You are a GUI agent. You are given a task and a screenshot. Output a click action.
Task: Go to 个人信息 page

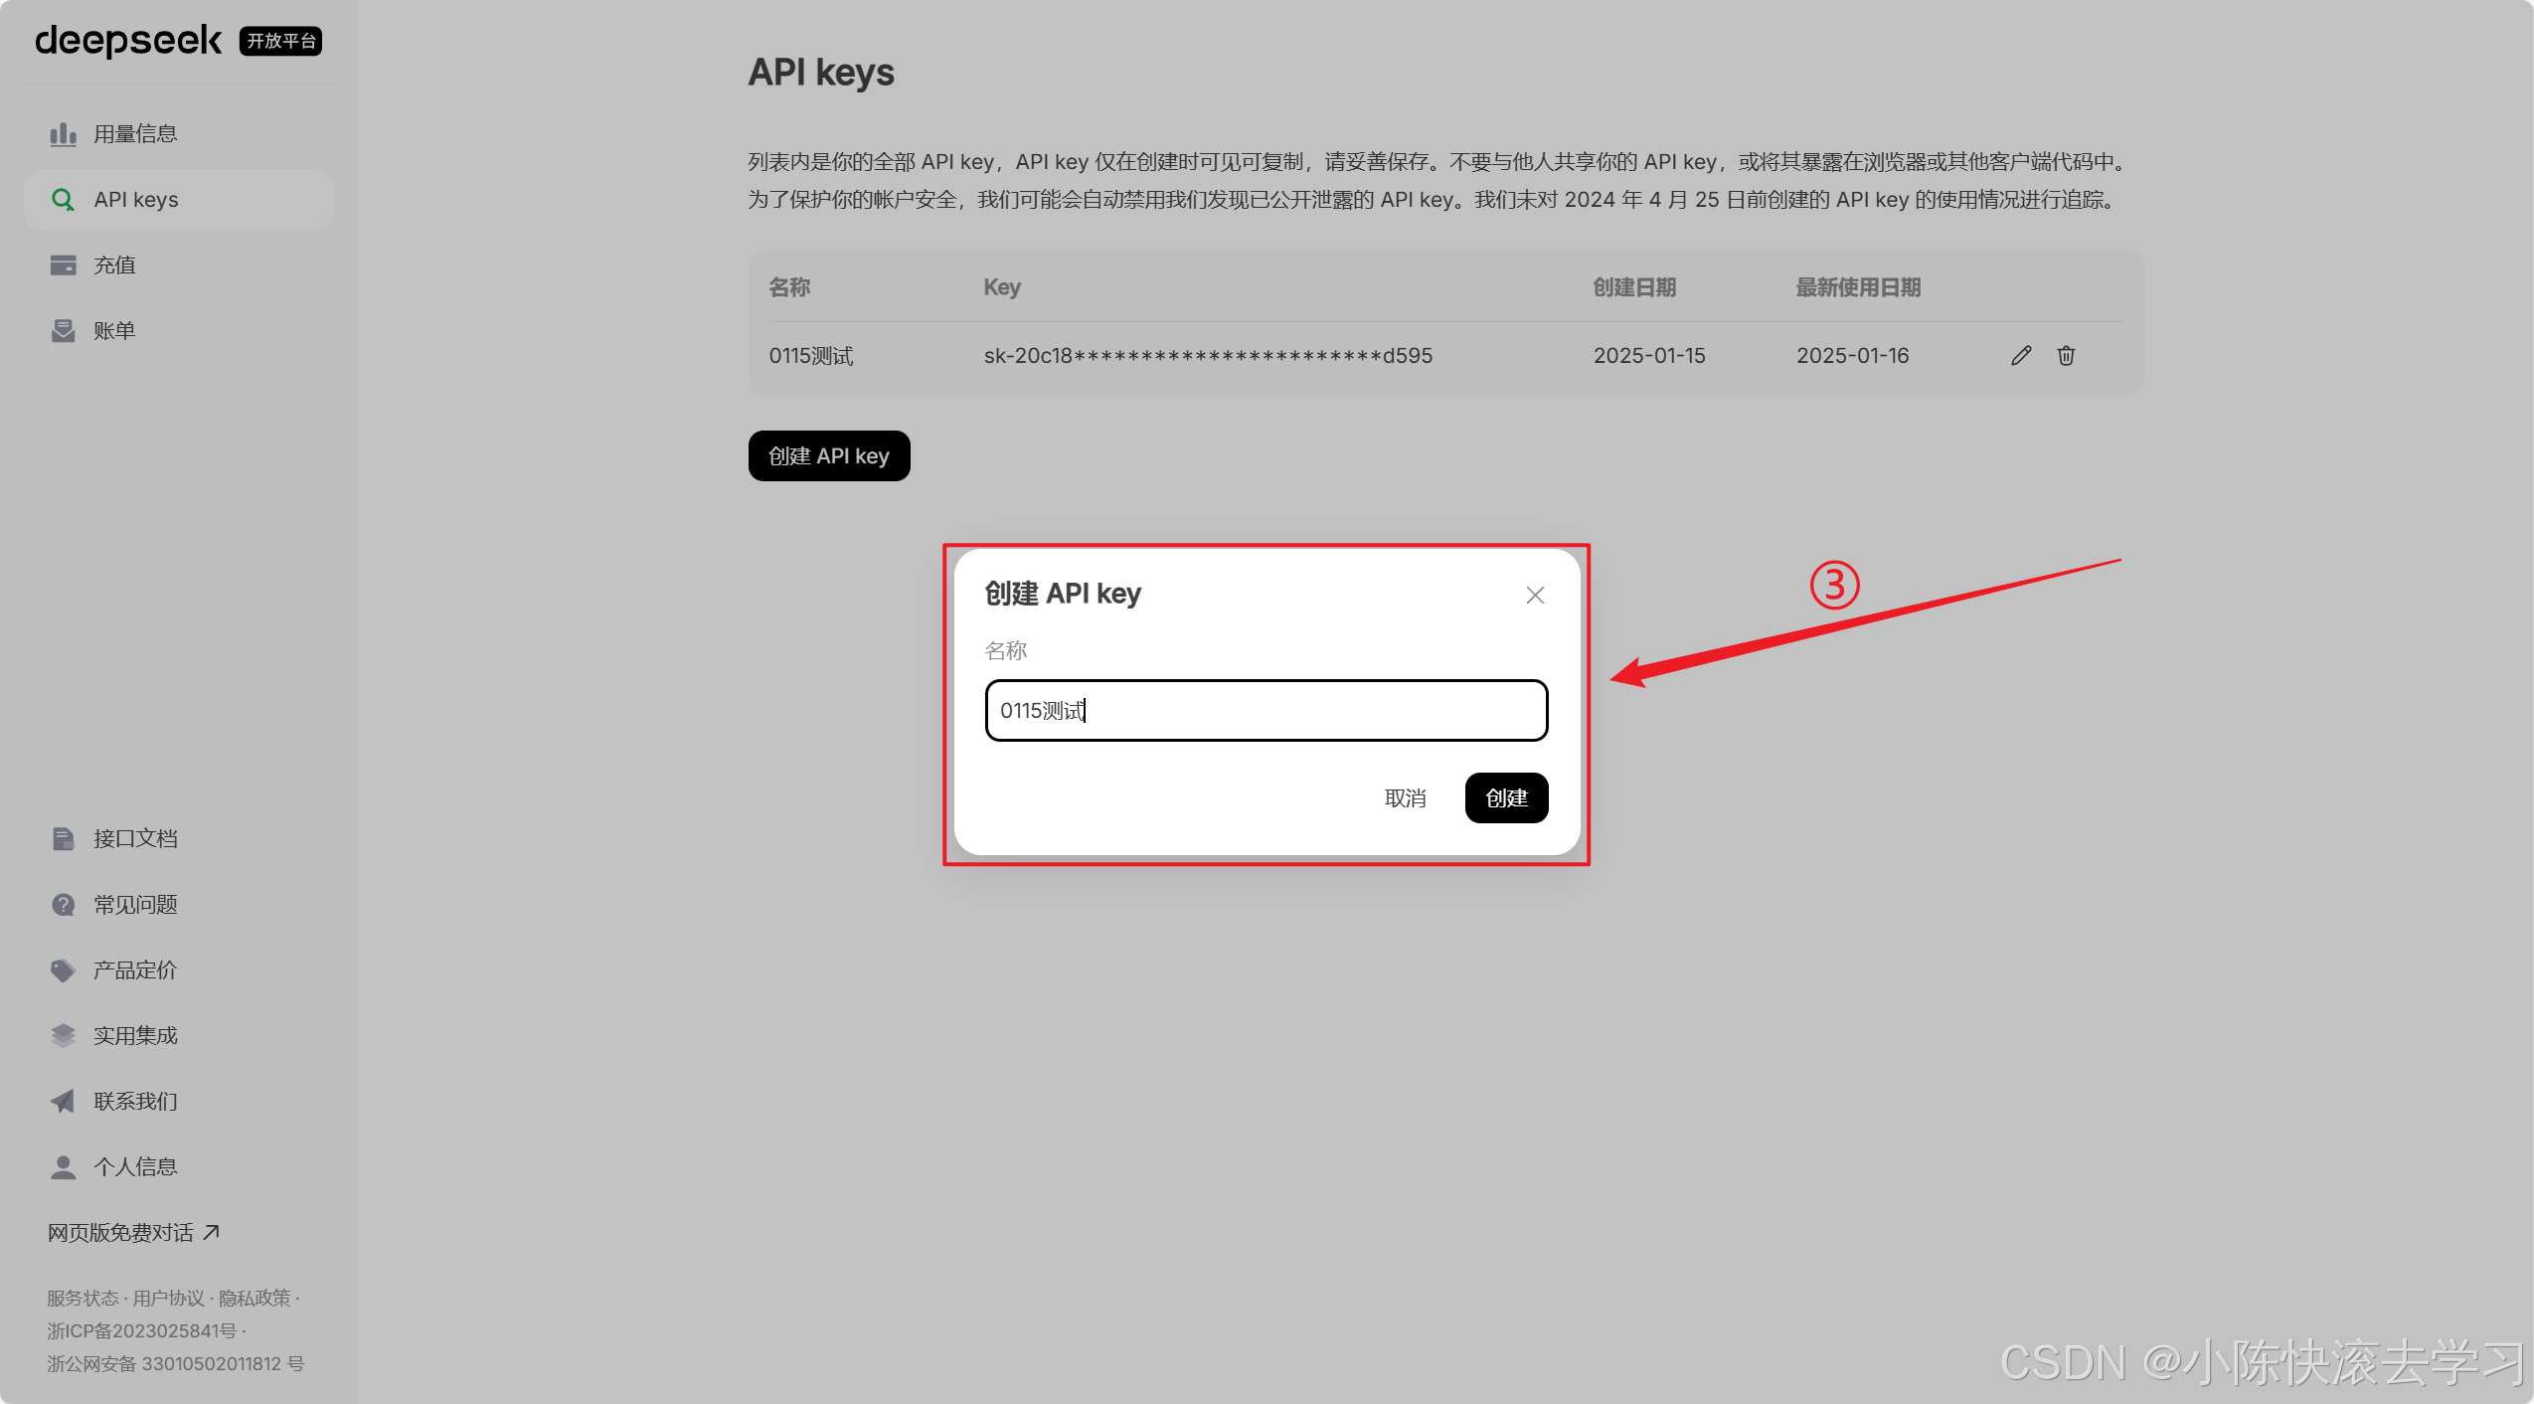pos(135,1167)
